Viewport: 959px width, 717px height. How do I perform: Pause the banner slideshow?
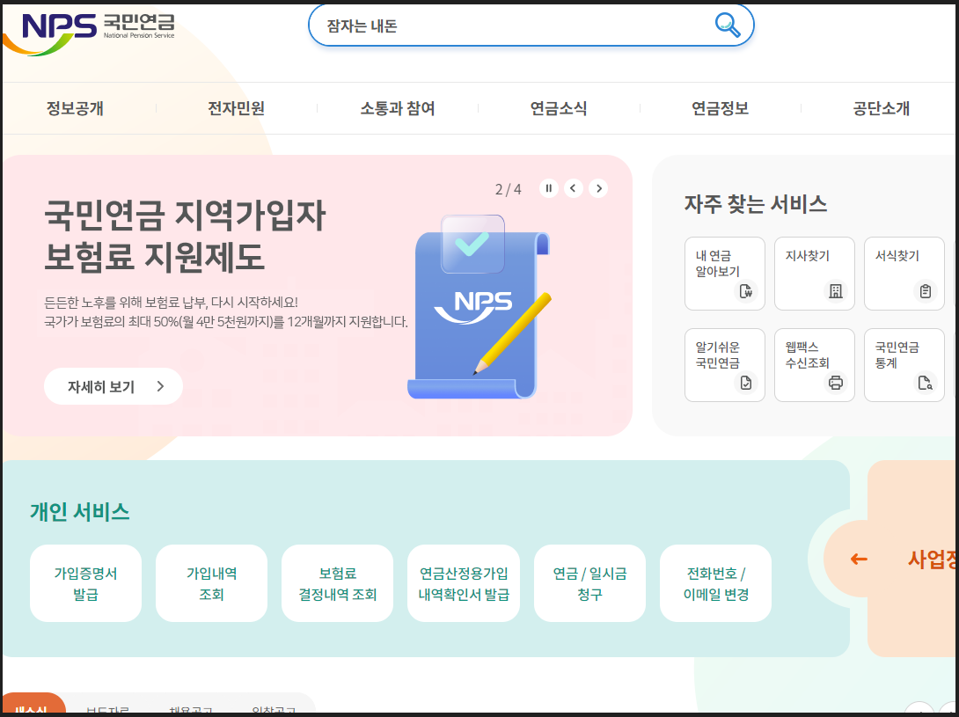[x=548, y=187]
